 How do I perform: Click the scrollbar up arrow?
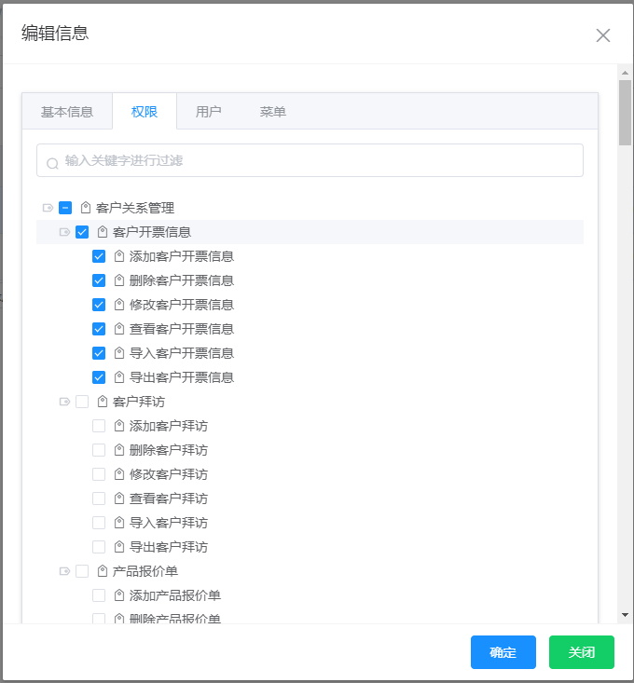[x=625, y=73]
